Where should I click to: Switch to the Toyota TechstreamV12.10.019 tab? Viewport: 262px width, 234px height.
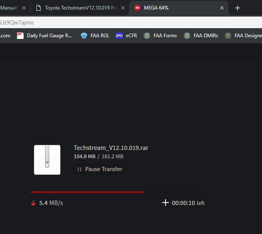click(80, 8)
